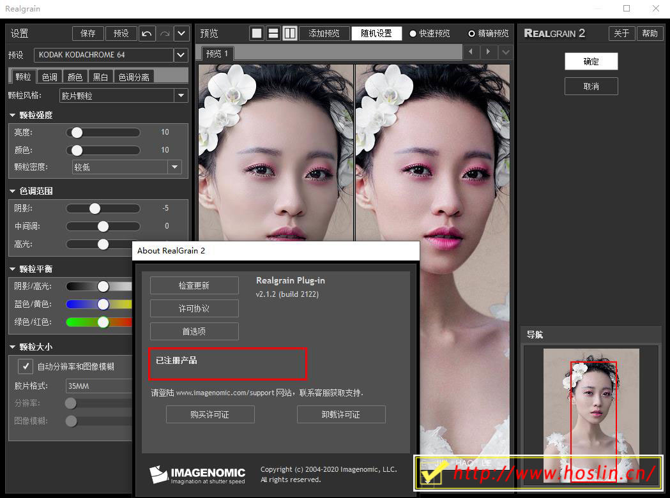Screen dimensions: 670x498
Task: Switch to the 颜色 tab
Action: (x=75, y=77)
